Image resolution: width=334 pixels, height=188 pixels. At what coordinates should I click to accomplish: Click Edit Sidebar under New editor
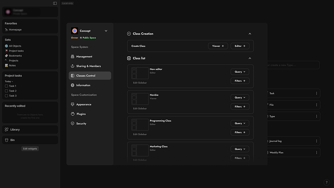pyautogui.click(x=140, y=83)
